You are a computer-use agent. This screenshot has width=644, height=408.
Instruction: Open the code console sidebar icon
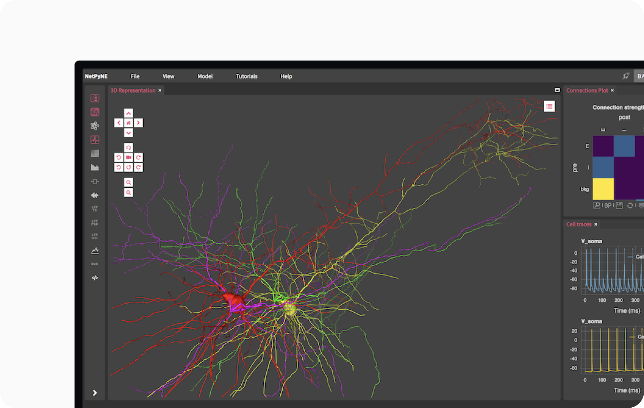tap(95, 278)
